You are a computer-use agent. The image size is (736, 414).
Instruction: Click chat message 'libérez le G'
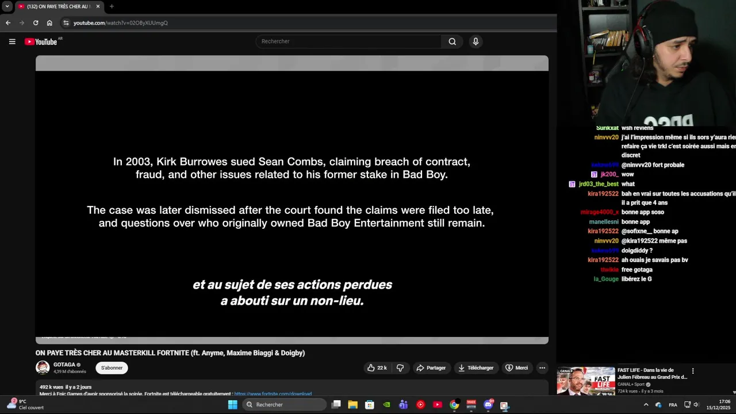click(x=637, y=279)
